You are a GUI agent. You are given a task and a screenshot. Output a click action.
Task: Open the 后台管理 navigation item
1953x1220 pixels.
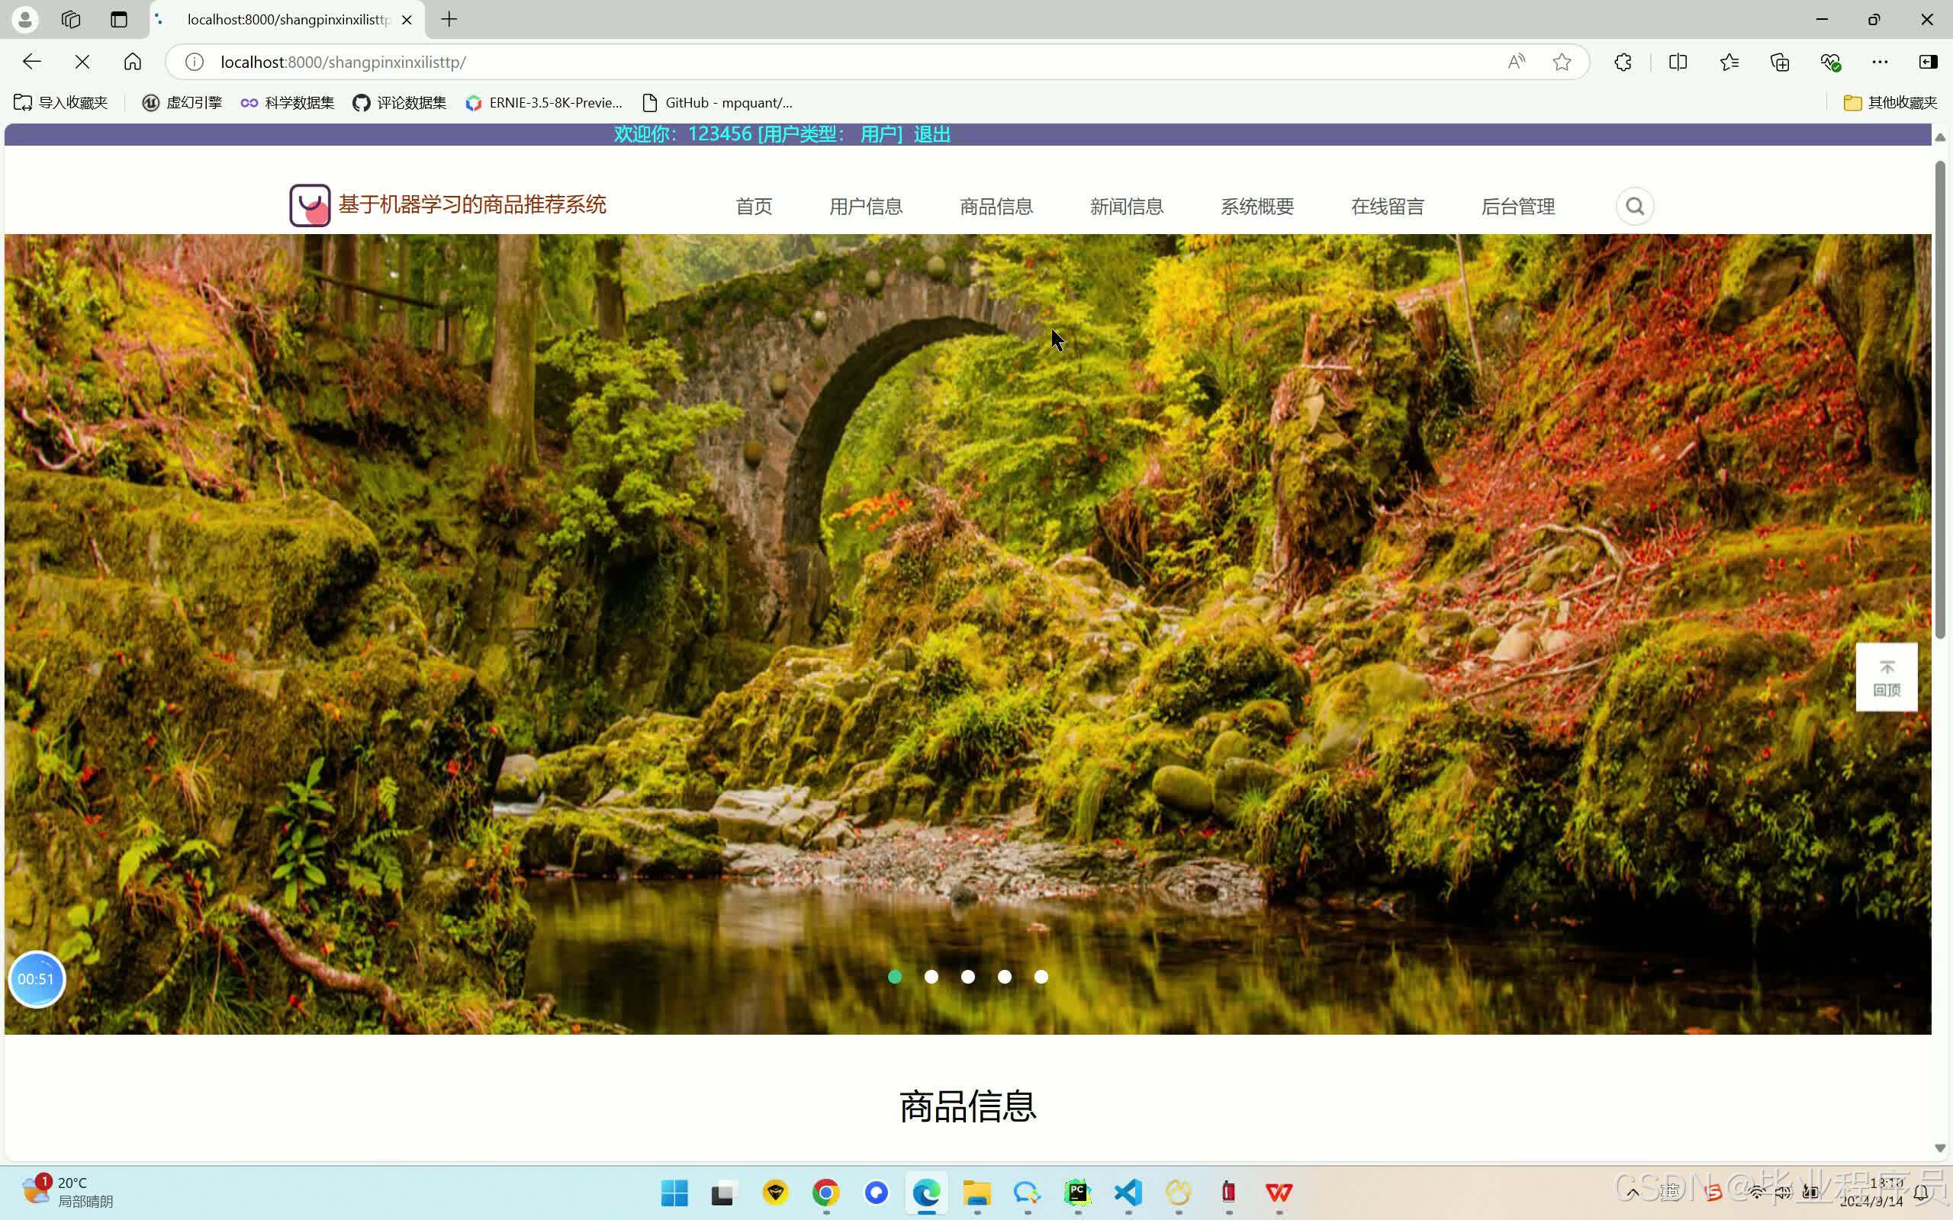tap(1517, 207)
